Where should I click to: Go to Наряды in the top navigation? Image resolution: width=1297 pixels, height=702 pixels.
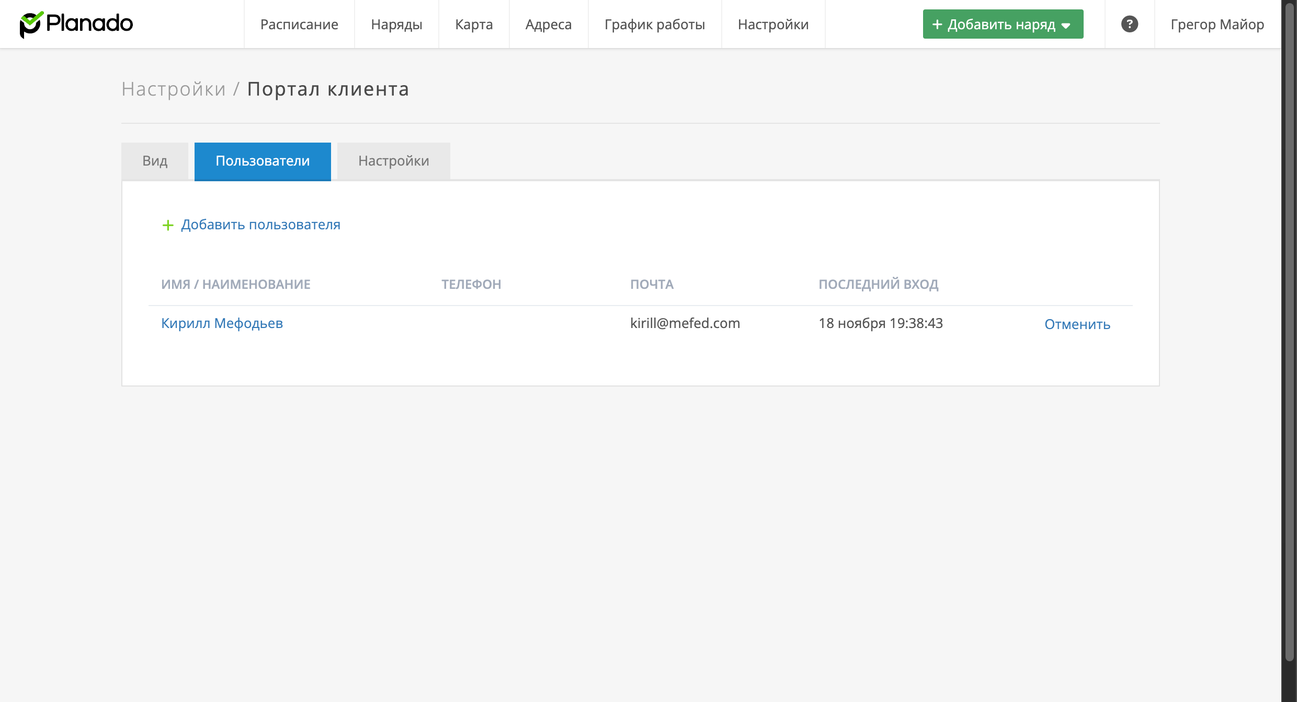click(x=396, y=25)
